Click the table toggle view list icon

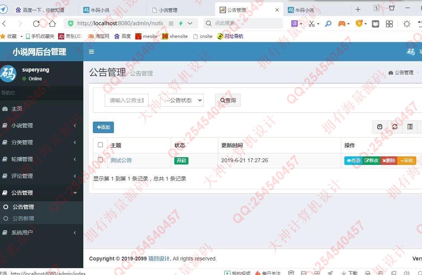click(x=410, y=127)
